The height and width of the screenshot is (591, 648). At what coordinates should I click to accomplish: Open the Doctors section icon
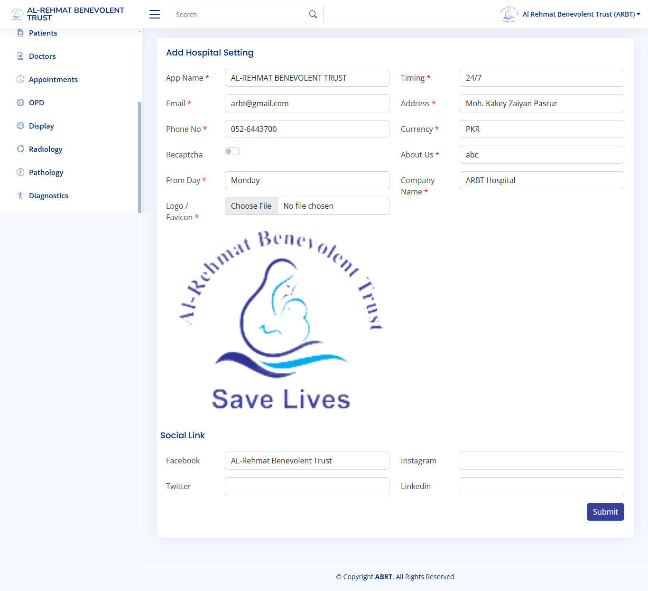click(20, 55)
